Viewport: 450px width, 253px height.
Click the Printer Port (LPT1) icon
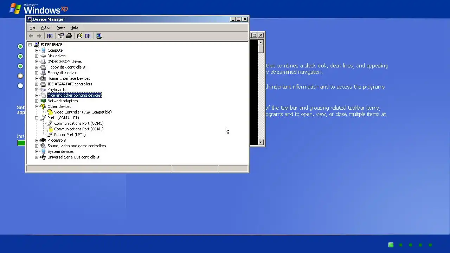[50, 135]
